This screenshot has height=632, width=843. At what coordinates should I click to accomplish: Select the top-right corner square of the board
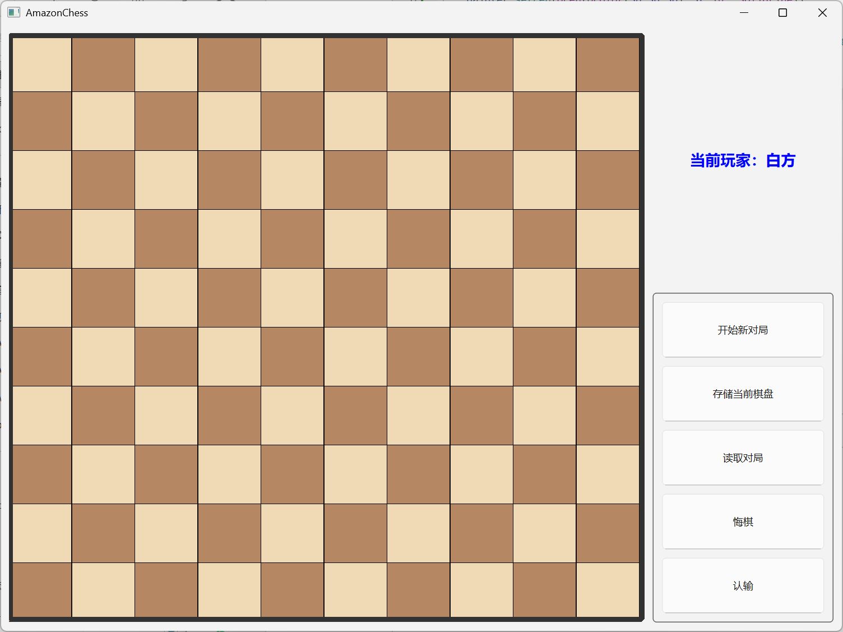[x=608, y=64]
